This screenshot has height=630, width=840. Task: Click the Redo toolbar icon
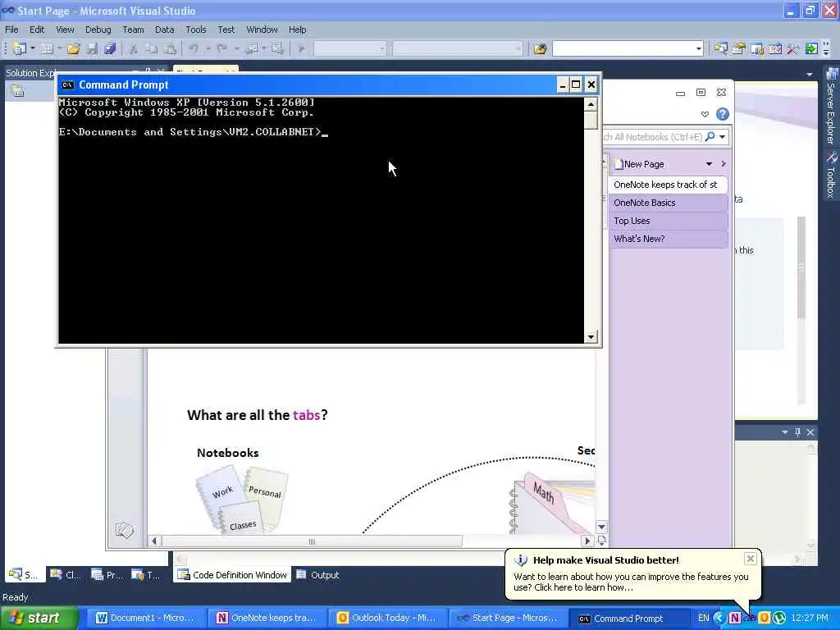221,48
